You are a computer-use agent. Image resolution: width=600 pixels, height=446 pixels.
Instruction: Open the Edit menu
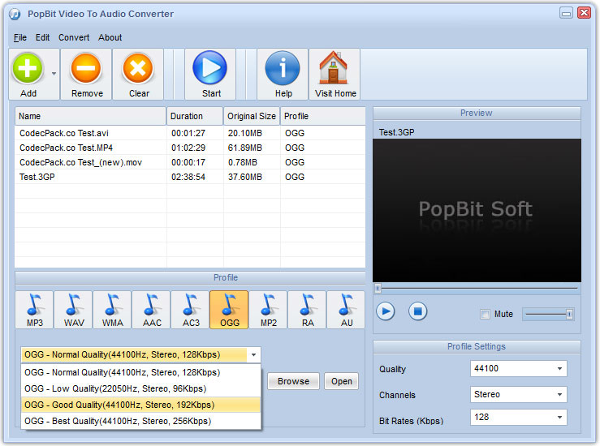point(42,37)
